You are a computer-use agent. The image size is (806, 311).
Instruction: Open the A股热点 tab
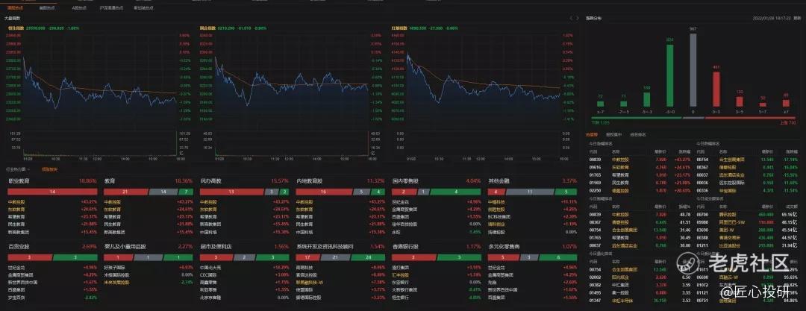(80, 8)
